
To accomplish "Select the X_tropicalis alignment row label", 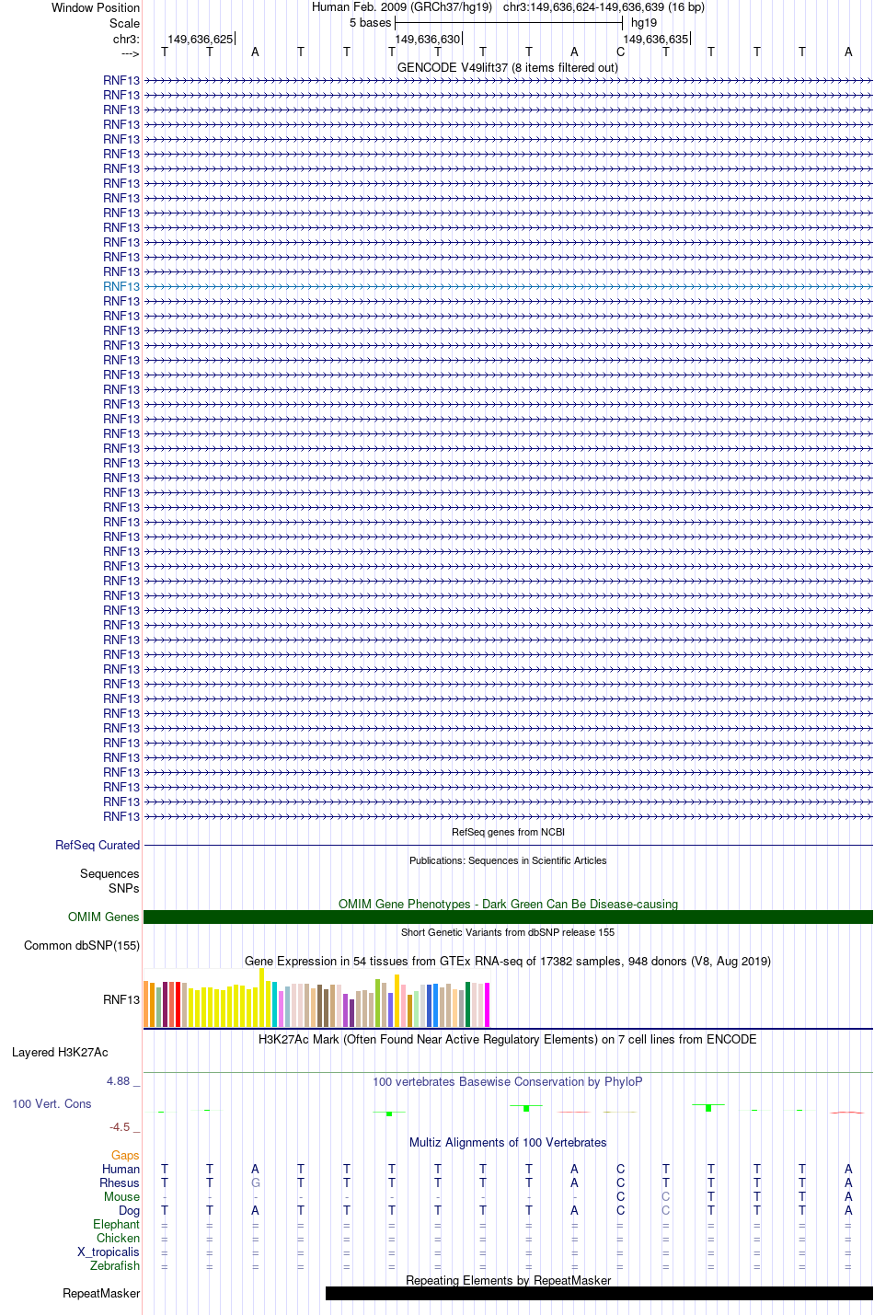I will coord(109,1252).
